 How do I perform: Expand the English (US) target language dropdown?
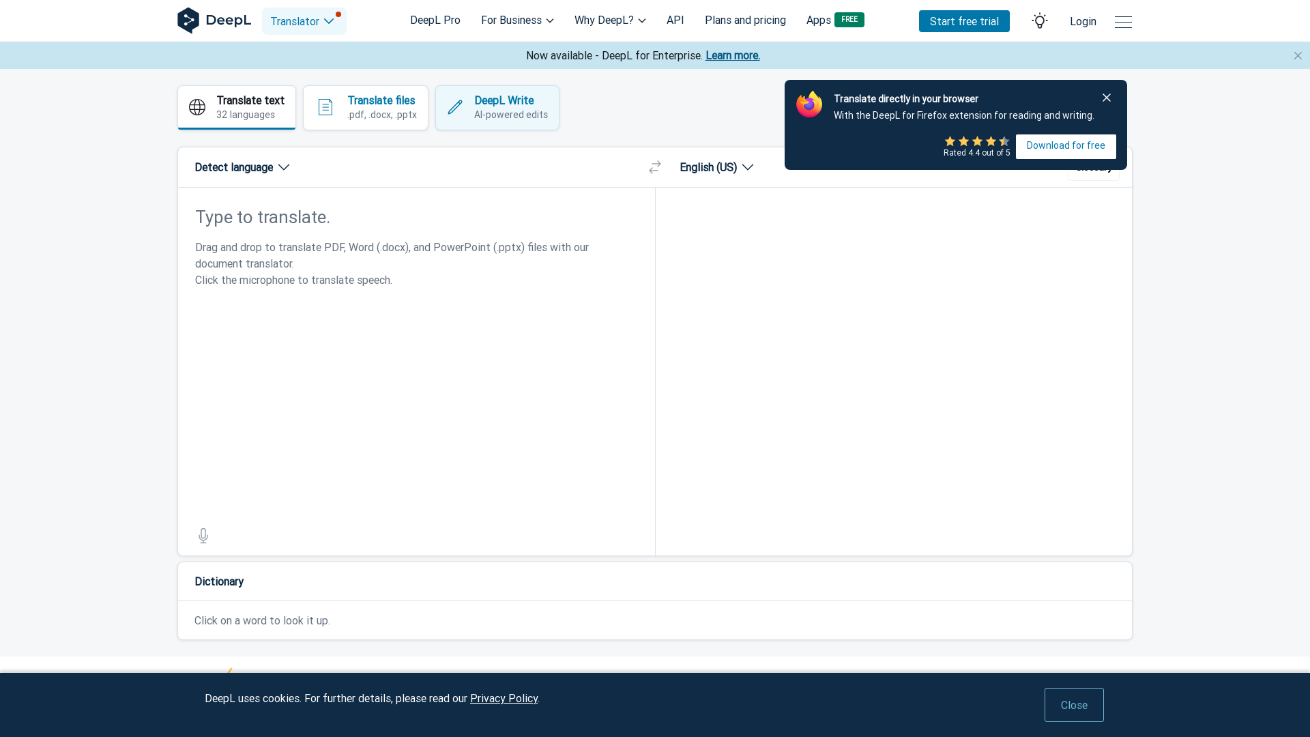[716, 167]
